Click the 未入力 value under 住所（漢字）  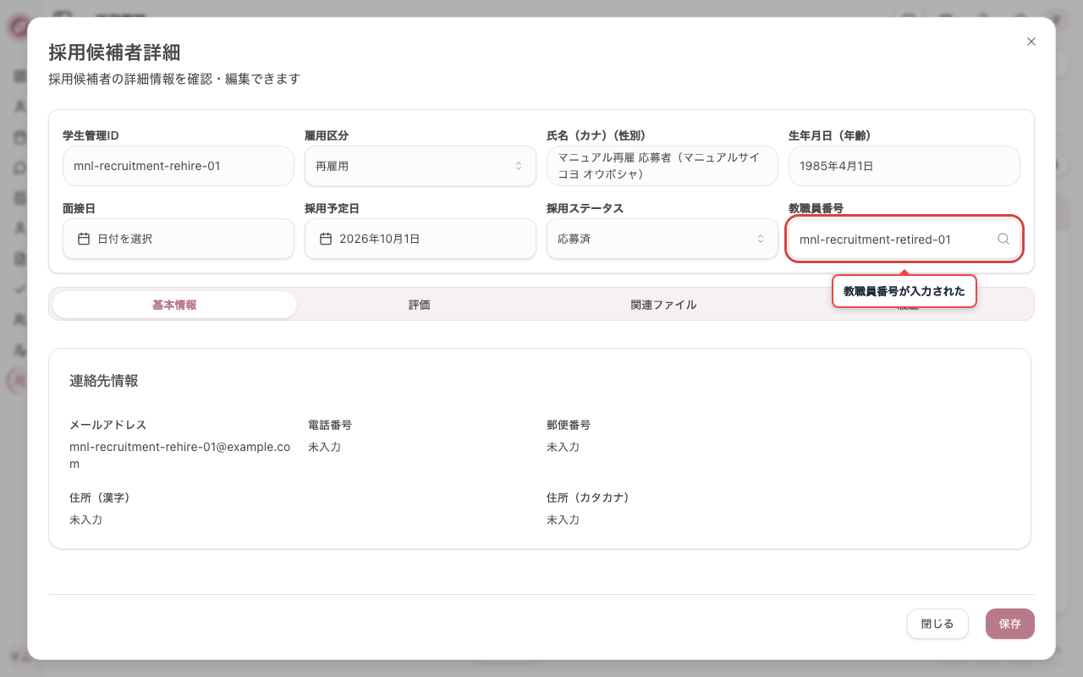85,520
